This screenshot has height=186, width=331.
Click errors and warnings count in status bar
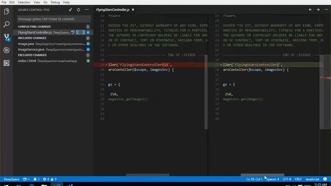(x=50, y=179)
